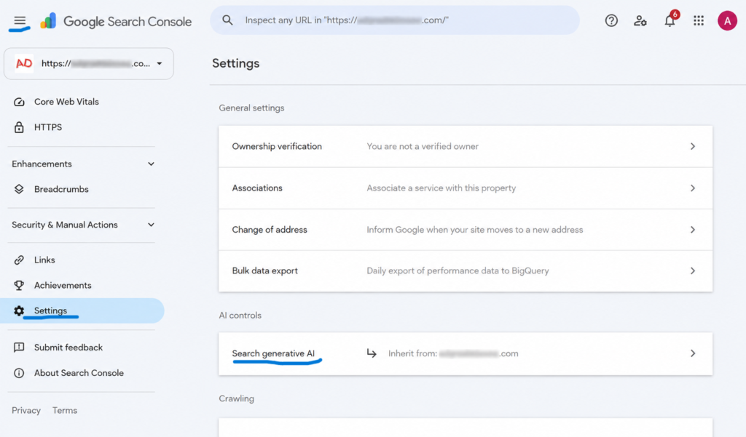746x437 pixels.
Task: Click the Settings gear icon
Action: coord(19,310)
